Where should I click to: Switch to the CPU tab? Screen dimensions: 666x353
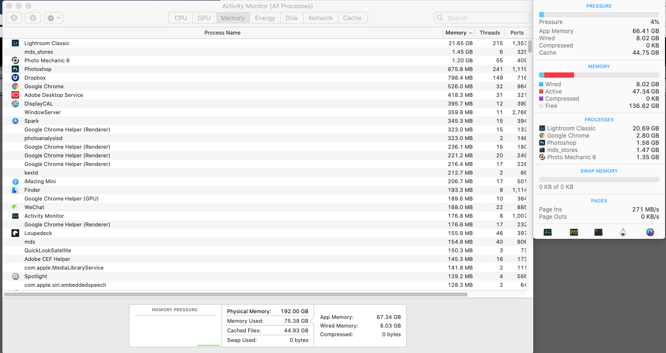coord(181,18)
